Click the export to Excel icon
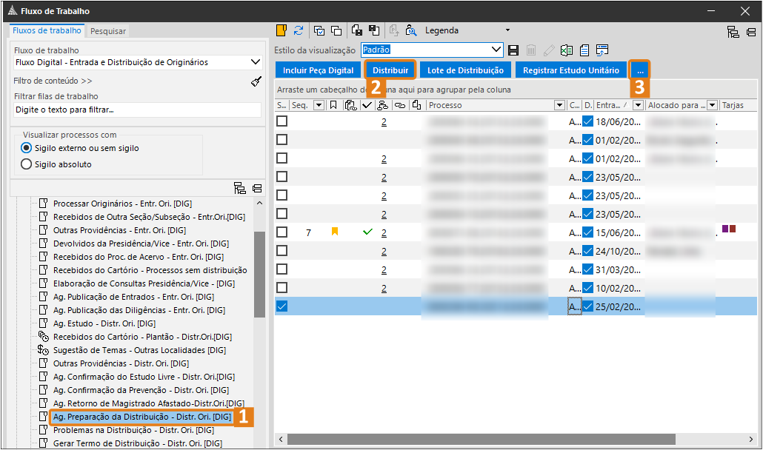Screen dimensions: 763x450 pos(567,50)
